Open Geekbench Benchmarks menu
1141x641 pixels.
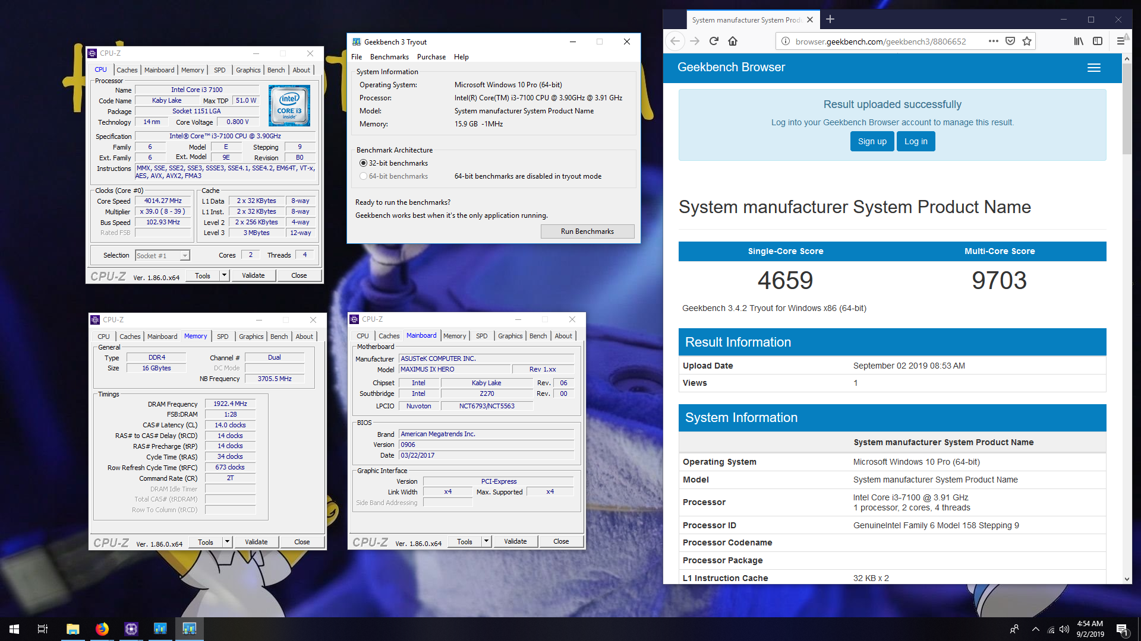[x=389, y=57]
